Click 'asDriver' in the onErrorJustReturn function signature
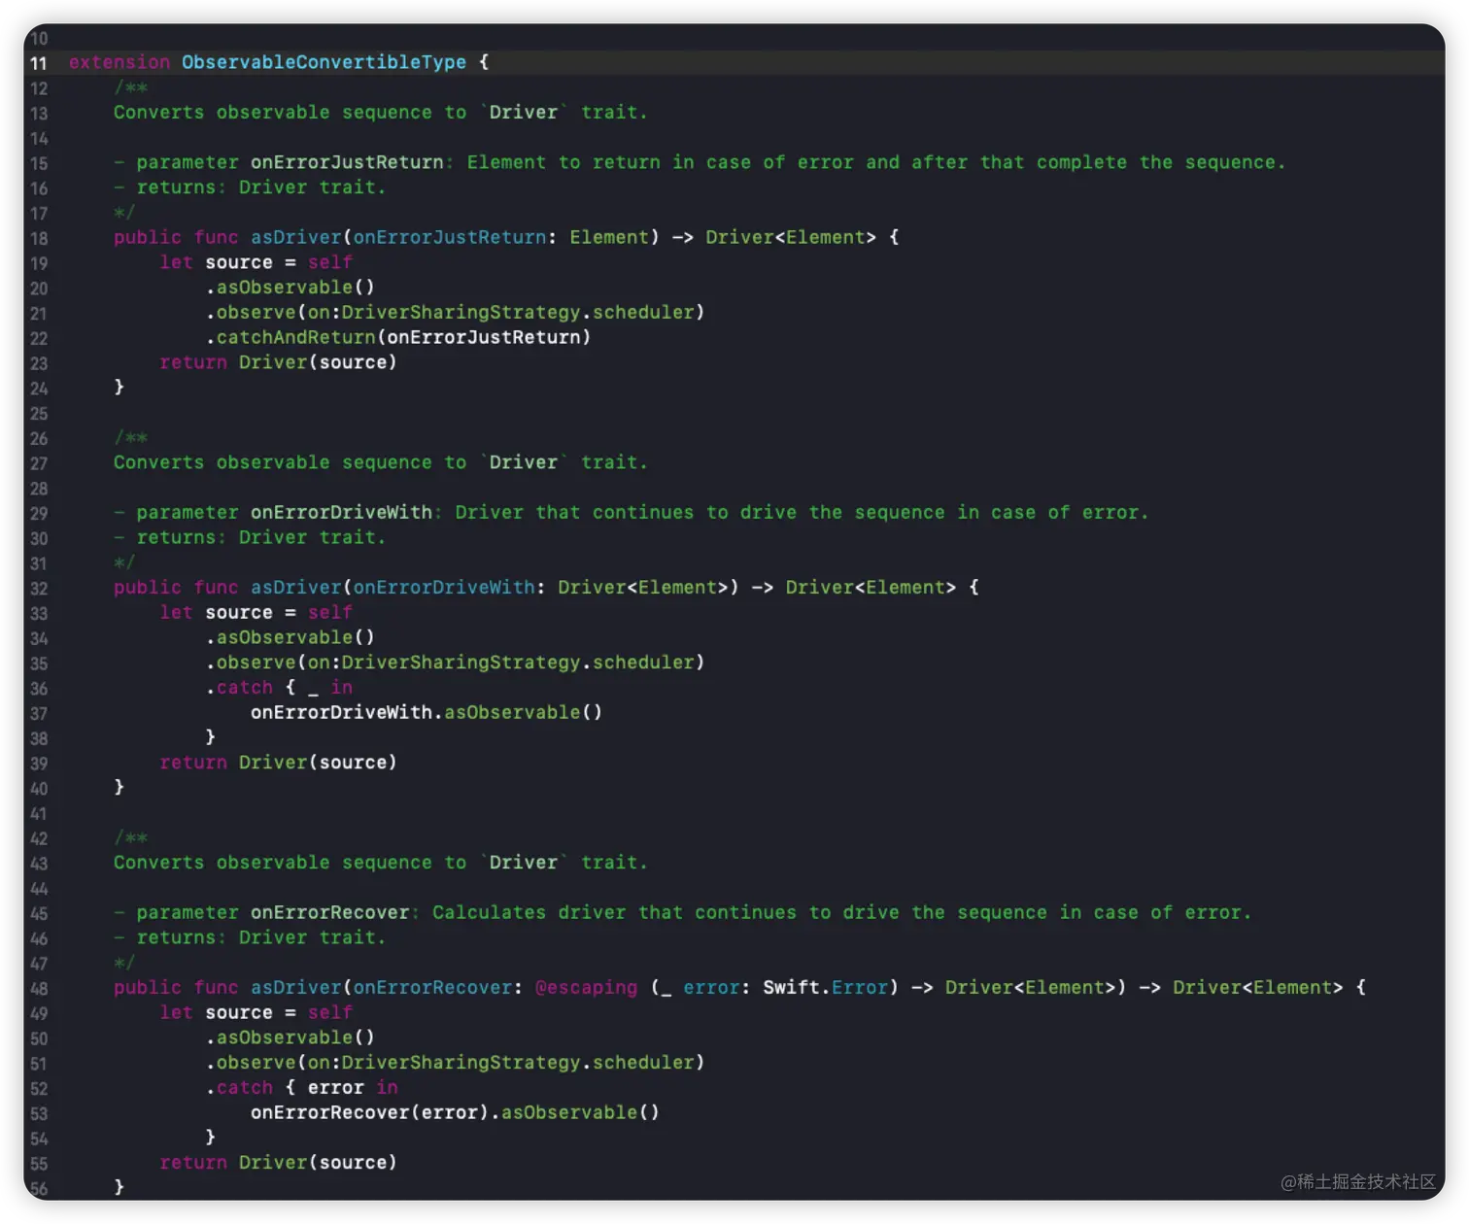 (x=296, y=237)
